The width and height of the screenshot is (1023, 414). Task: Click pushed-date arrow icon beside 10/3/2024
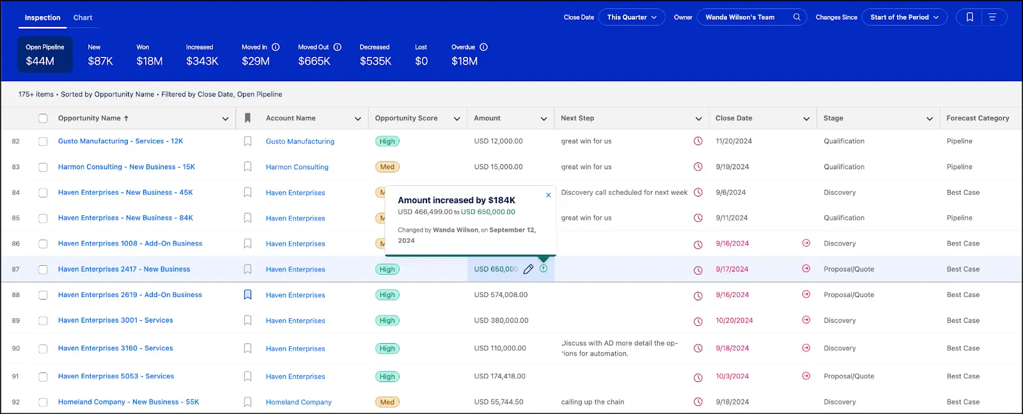(806, 376)
